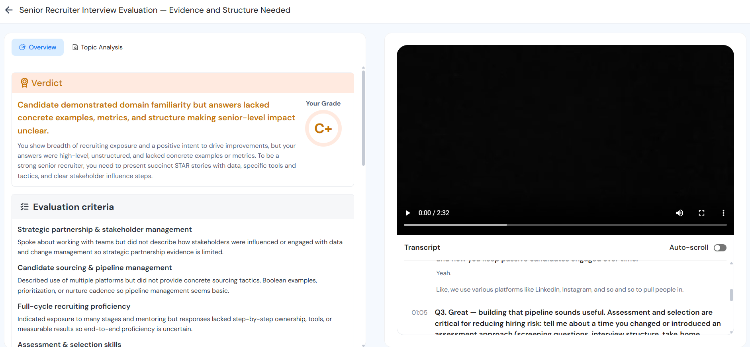This screenshot has width=750, height=347.
Task: Switch to the Topic Analysis tab
Action: point(97,47)
